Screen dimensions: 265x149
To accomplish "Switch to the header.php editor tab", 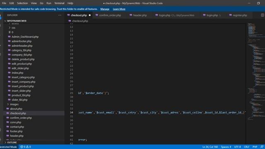I will point(140,15).
